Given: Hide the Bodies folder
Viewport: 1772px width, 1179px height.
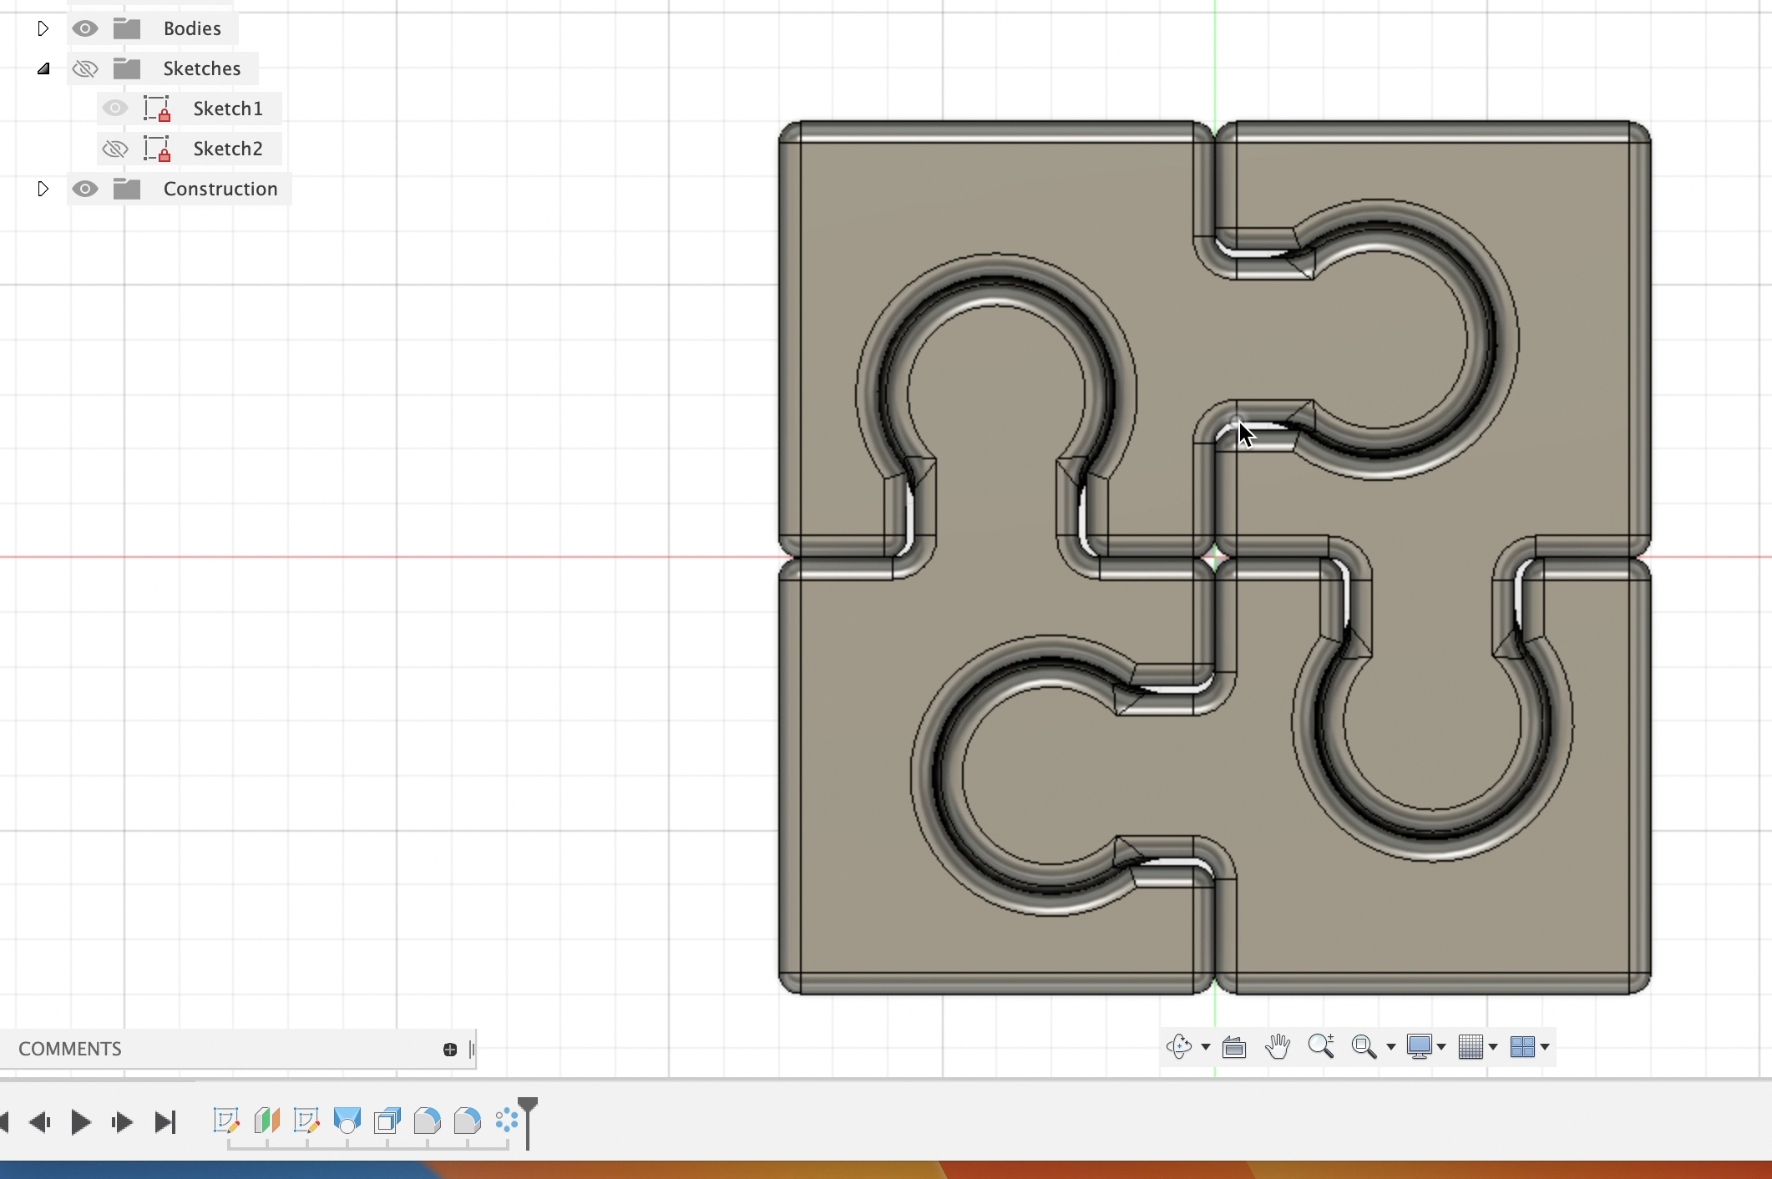Looking at the screenshot, I should tap(85, 28).
